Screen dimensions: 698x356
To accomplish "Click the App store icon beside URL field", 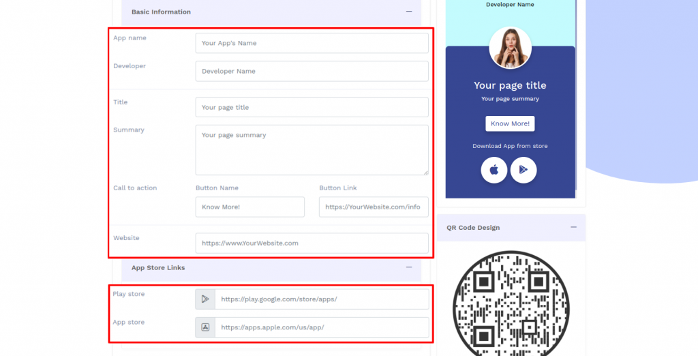I will [x=205, y=327].
